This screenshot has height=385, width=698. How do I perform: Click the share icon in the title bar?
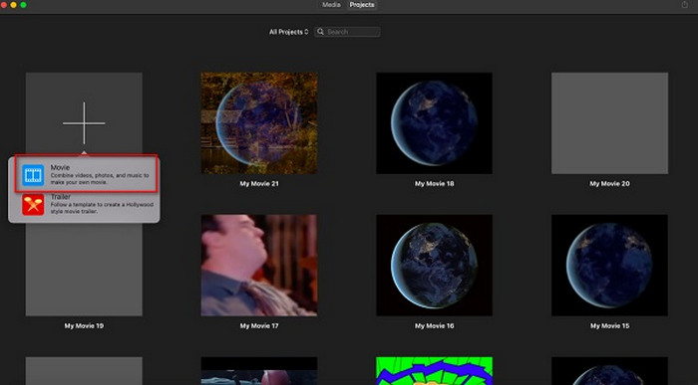[685, 4]
